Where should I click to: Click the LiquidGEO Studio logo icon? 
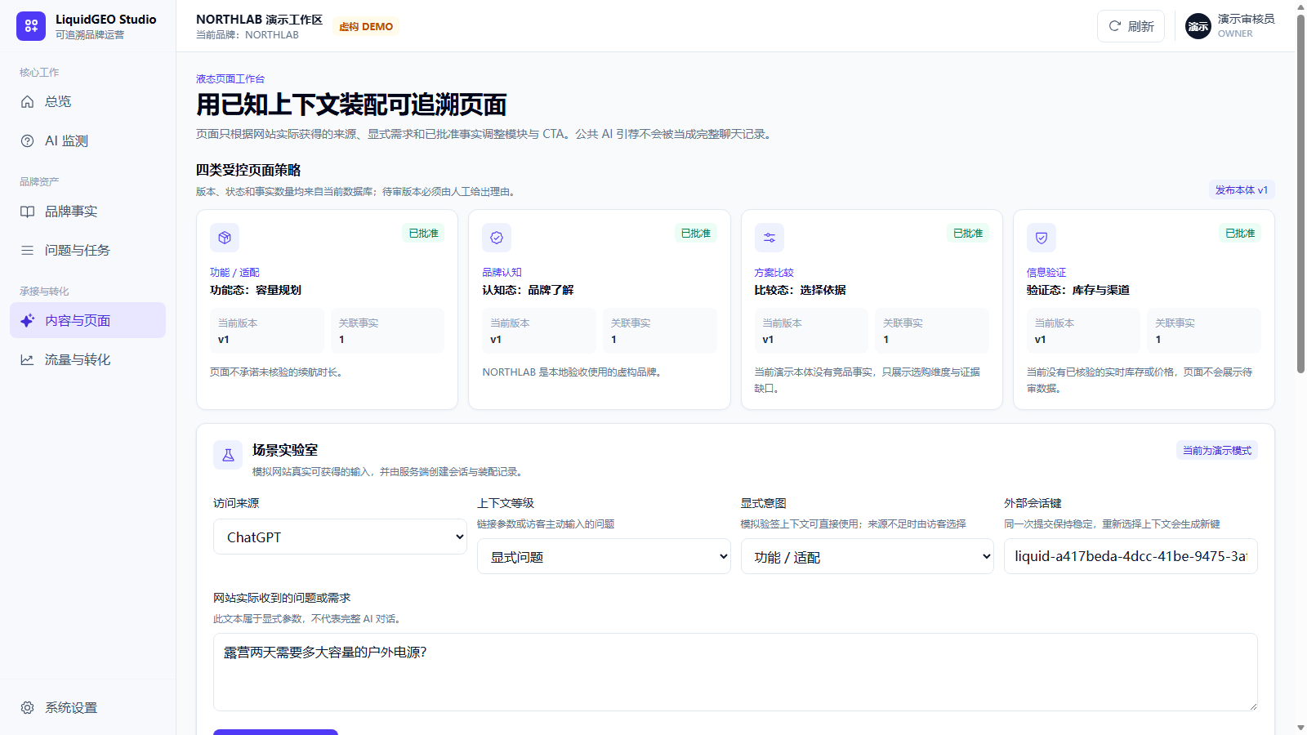(x=31, y=26)
